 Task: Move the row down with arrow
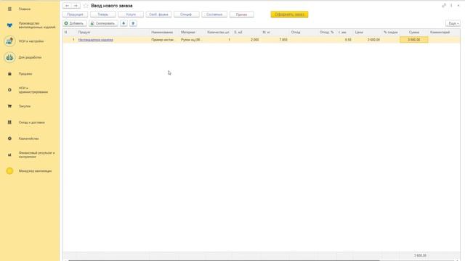(124, 23)
